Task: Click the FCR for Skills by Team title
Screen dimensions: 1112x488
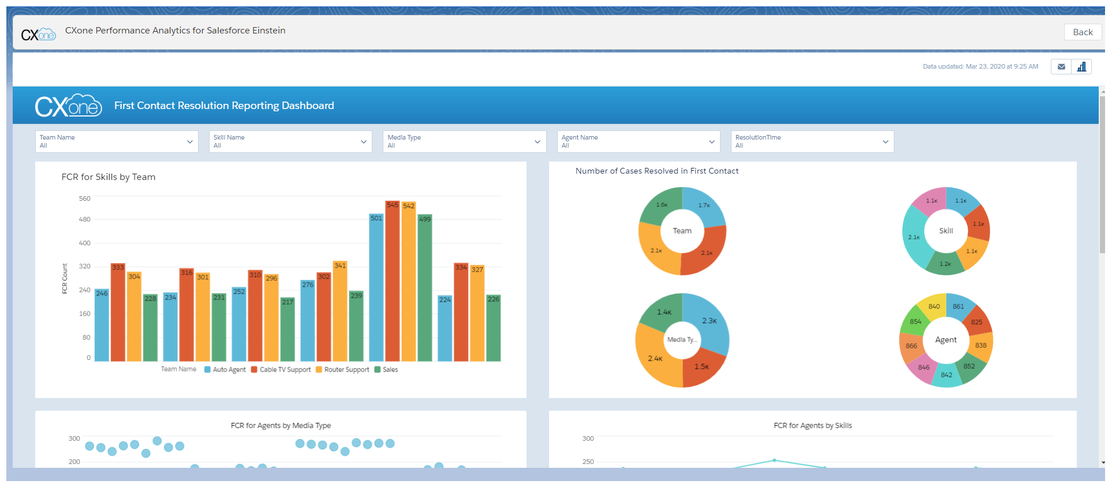Action: coord(109,177)
